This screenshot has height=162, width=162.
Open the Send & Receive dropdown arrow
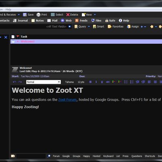(19, 15)
